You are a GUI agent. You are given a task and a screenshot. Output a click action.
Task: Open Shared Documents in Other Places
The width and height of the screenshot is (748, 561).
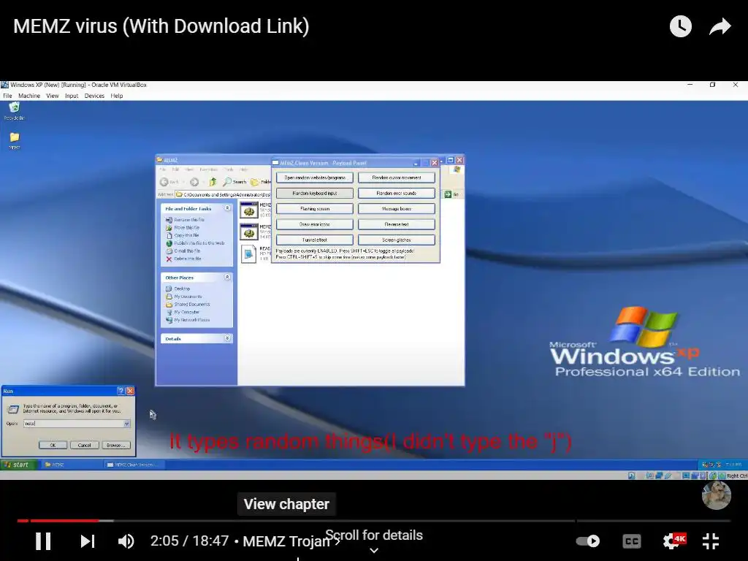point(188,304)
